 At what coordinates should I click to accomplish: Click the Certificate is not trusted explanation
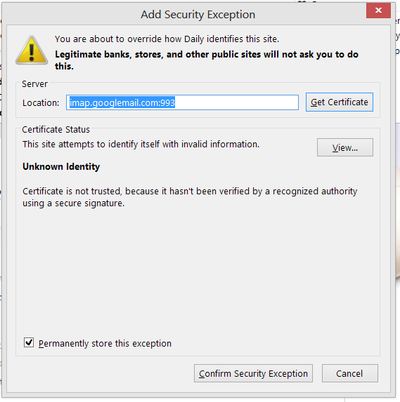[190, 197]
